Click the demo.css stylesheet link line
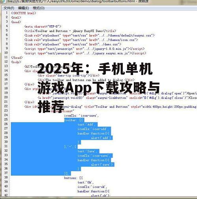197x199 pixels. coord(73,44)
